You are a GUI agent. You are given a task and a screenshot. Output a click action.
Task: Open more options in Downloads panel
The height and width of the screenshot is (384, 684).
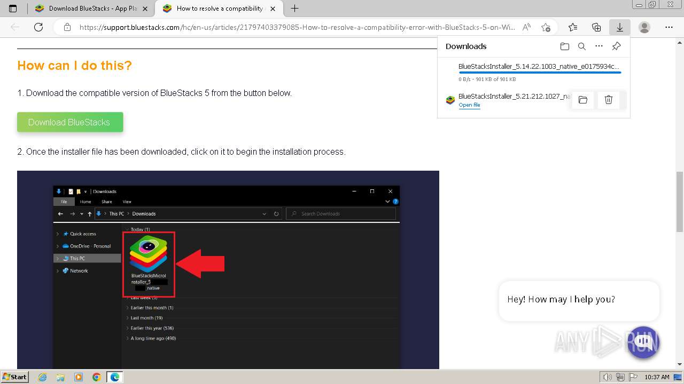pos(599,46)
